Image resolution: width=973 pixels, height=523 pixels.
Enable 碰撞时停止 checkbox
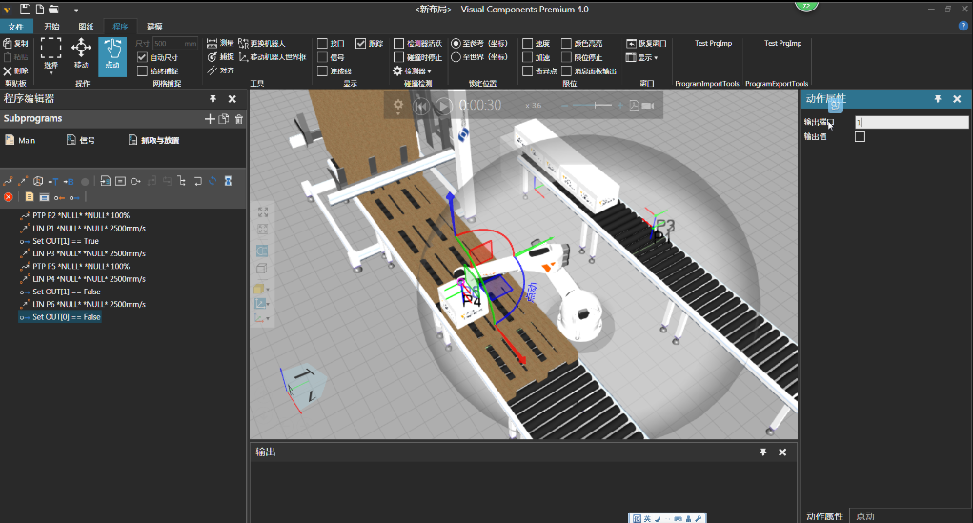tap(398, 57)
